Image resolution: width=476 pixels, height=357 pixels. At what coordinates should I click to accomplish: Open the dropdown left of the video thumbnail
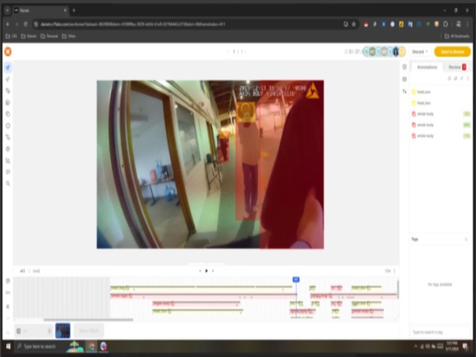[34, 331]
